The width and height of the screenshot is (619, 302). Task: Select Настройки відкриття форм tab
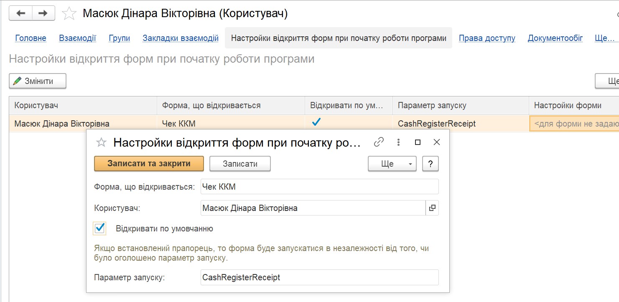point(339,38)
